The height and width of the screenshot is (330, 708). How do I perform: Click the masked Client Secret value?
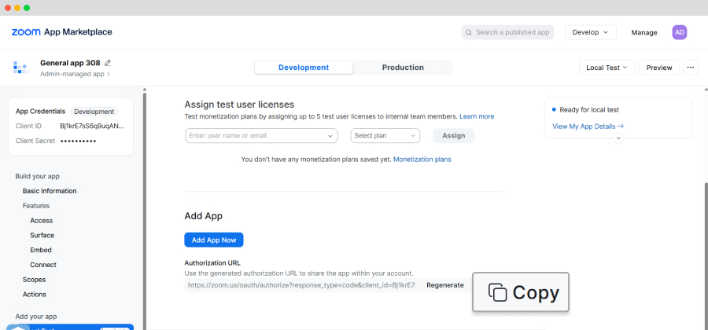78,141
